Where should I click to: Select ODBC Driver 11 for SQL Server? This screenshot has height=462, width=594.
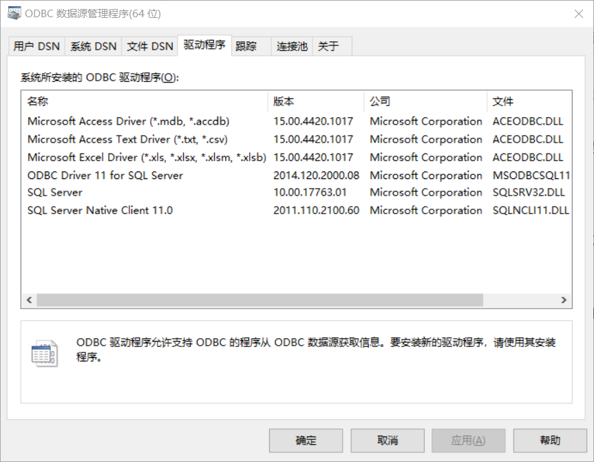coord(296,176)
